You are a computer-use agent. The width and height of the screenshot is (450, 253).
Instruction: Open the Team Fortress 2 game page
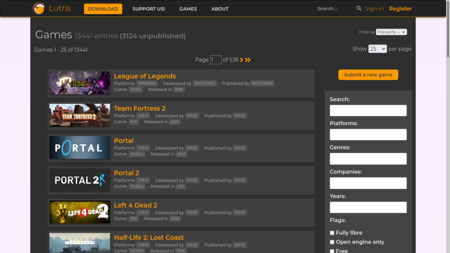139,108
